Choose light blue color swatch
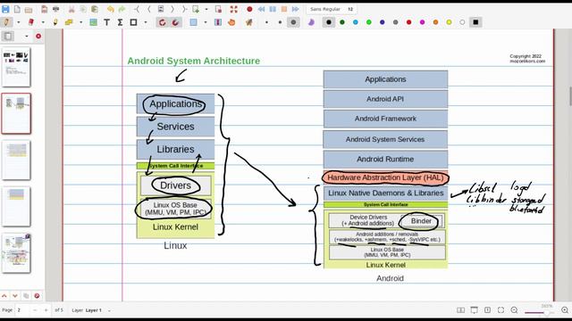Image resolution: width=572 pixels, height=321 pixels. pos(356,22)
